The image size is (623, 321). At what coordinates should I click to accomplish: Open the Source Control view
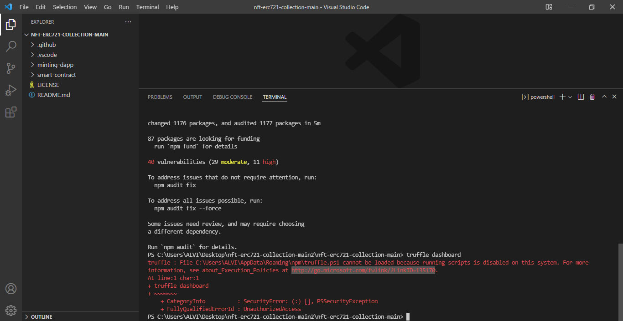pyautogui.click(x=11, y=68)
